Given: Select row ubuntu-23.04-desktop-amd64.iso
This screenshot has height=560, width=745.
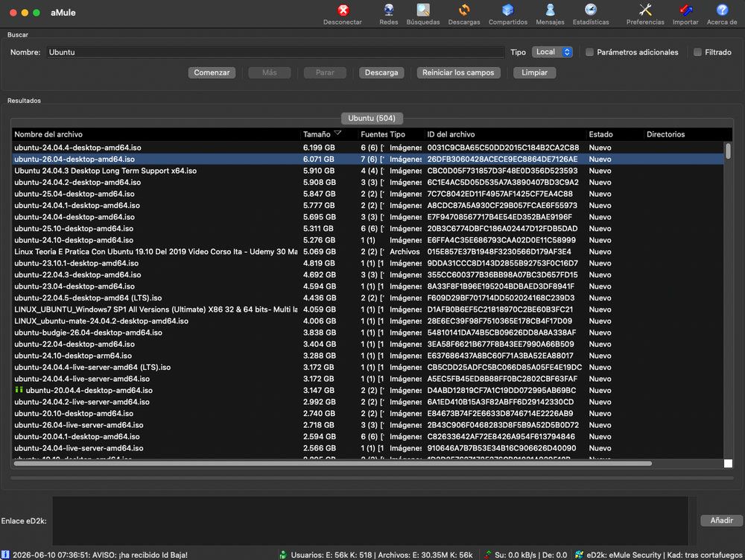Looking at the screenshot, I should [x=368, y=286].
